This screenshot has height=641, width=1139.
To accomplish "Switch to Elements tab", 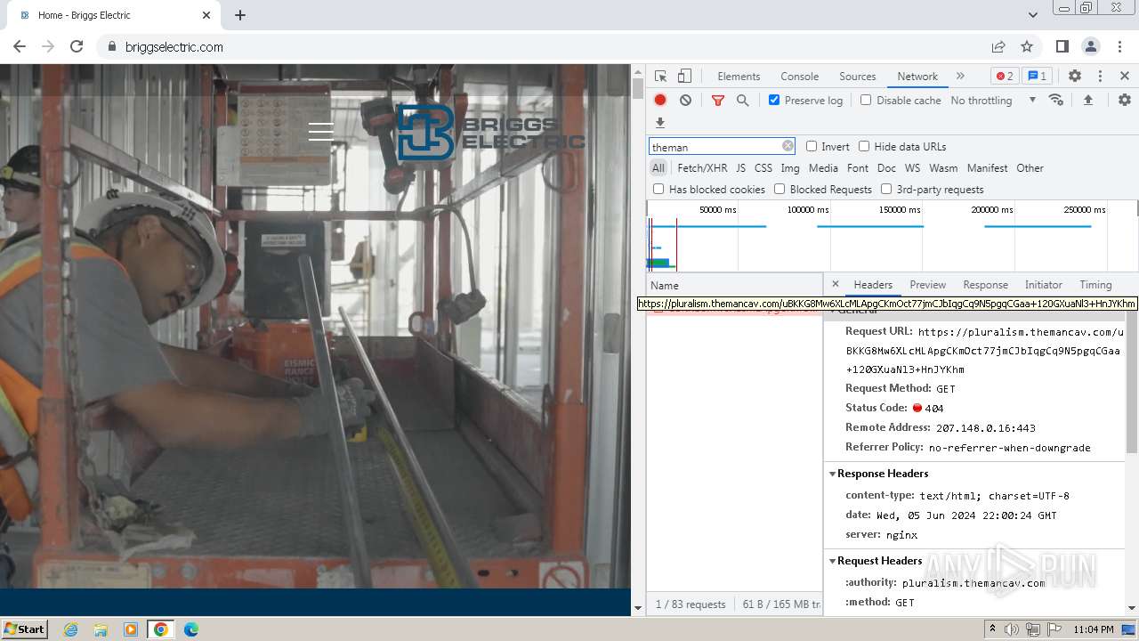I will 739,77.
